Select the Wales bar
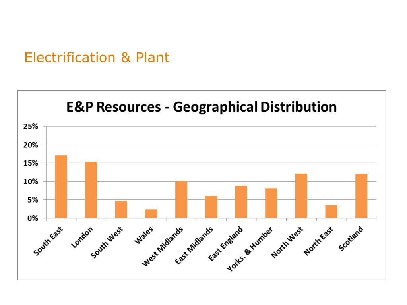 click(151, 214)
